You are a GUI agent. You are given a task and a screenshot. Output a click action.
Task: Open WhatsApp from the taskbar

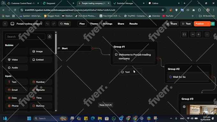coord(114,118)
